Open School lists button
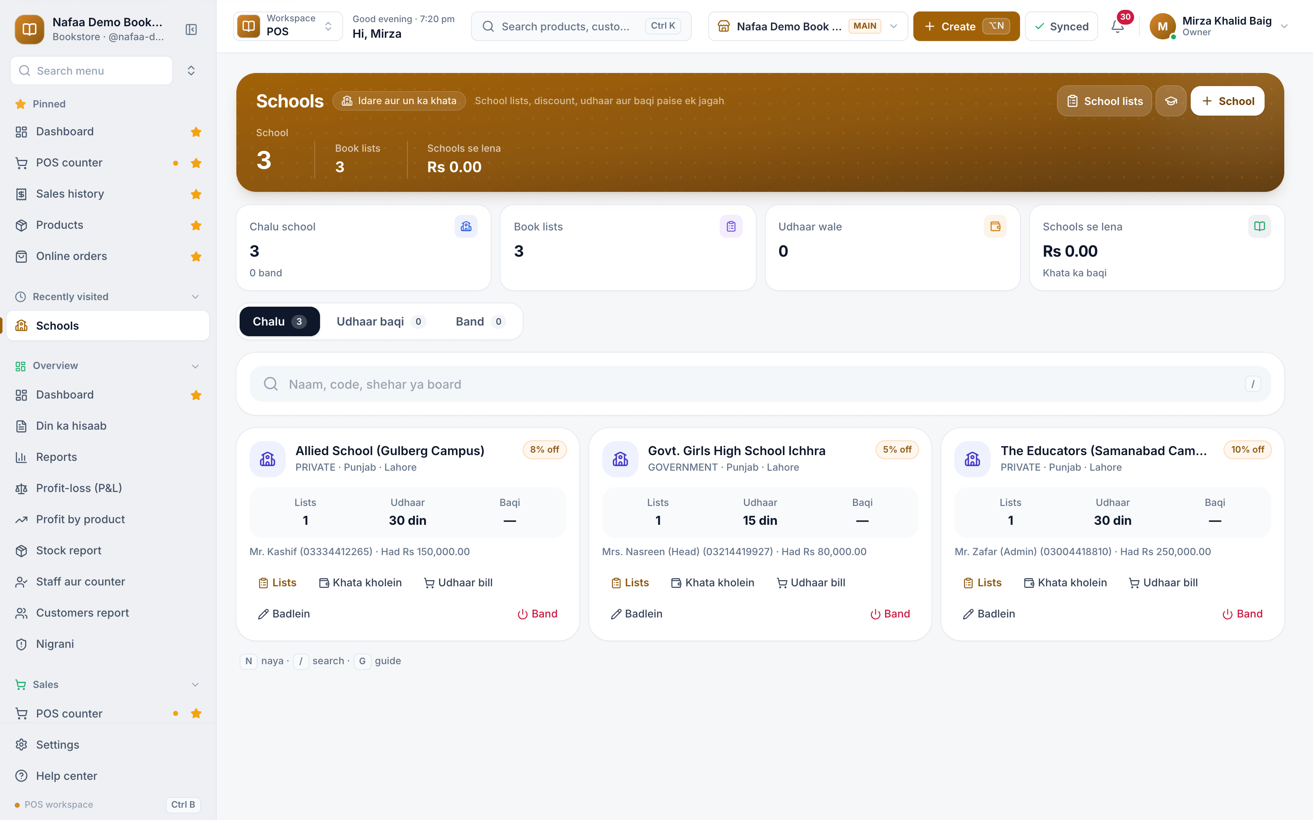Viewport: 1313px width, 820px height. pos(1104,101)
